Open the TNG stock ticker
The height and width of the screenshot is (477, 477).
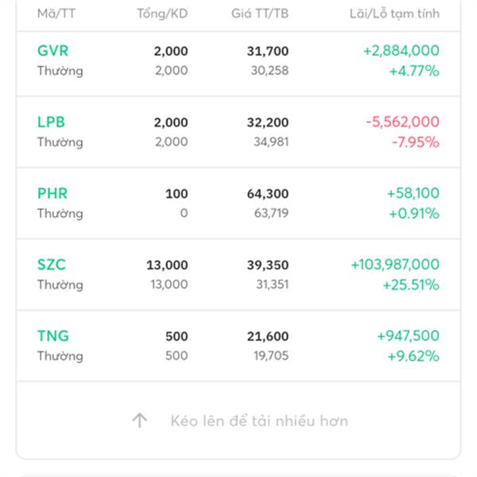tap(53, 335)
